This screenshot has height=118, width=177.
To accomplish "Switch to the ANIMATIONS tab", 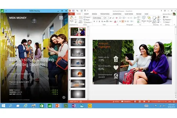I will tap(117, 14).
